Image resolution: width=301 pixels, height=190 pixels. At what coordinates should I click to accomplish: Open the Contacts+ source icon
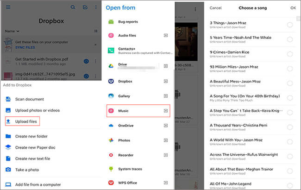click(111, 51)
